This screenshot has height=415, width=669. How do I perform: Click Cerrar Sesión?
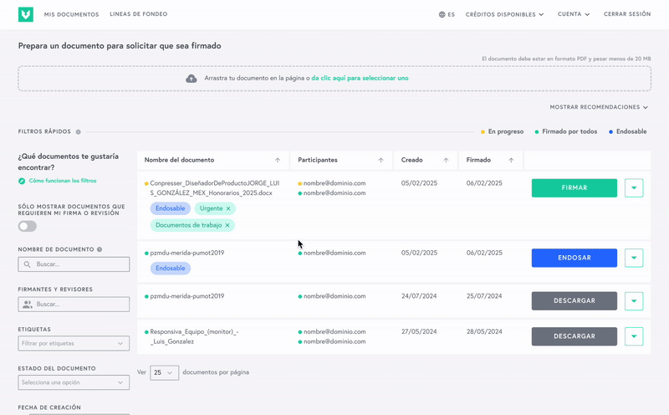coord(627,14)
